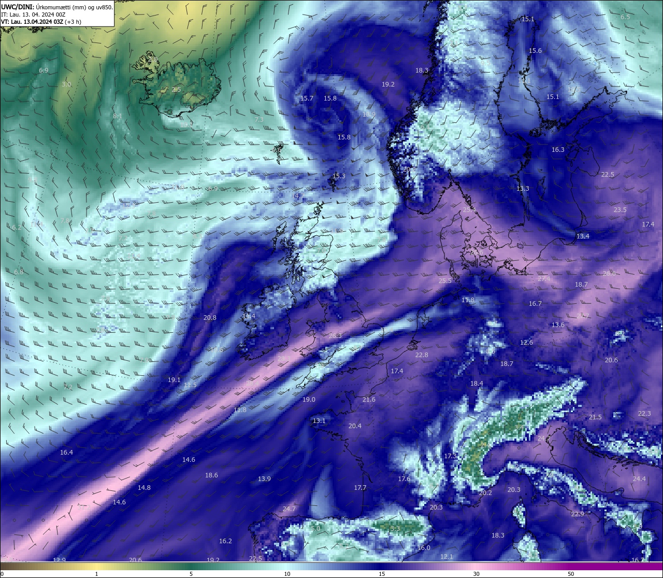The image size is (663, 578).
Task: Click the 15.7 value label
Action: point(307,98)
